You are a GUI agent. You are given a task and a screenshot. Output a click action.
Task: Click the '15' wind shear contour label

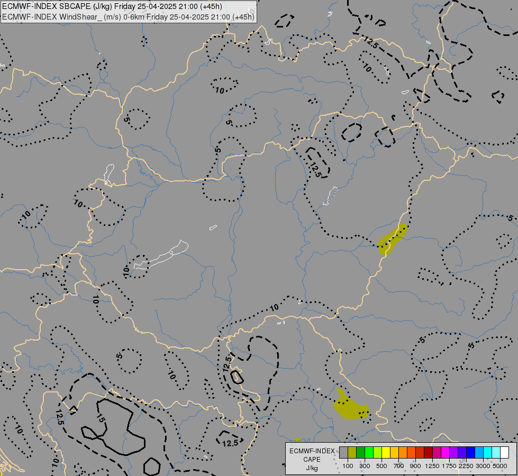tap(101, 418)
